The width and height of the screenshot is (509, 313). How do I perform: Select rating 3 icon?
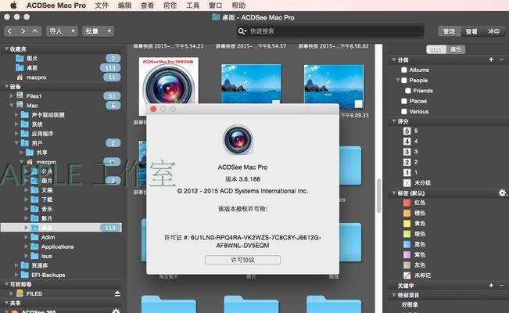coord(407,152)
